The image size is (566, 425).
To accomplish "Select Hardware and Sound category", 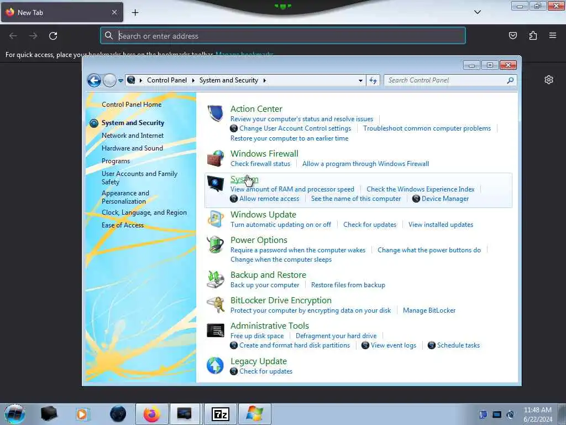I will point(132,148).
